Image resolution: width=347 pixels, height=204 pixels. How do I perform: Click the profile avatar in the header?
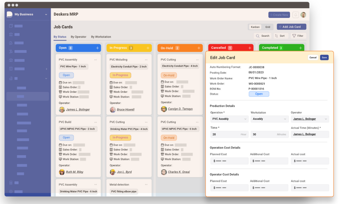pyautogui.click(x=303, y=15)
